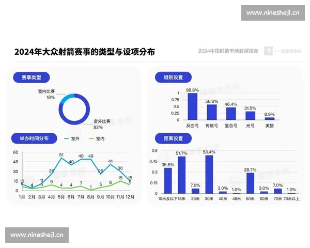Click the 室内 data point labeled 7 for 7月
The image size is (310, 248).
81,186
